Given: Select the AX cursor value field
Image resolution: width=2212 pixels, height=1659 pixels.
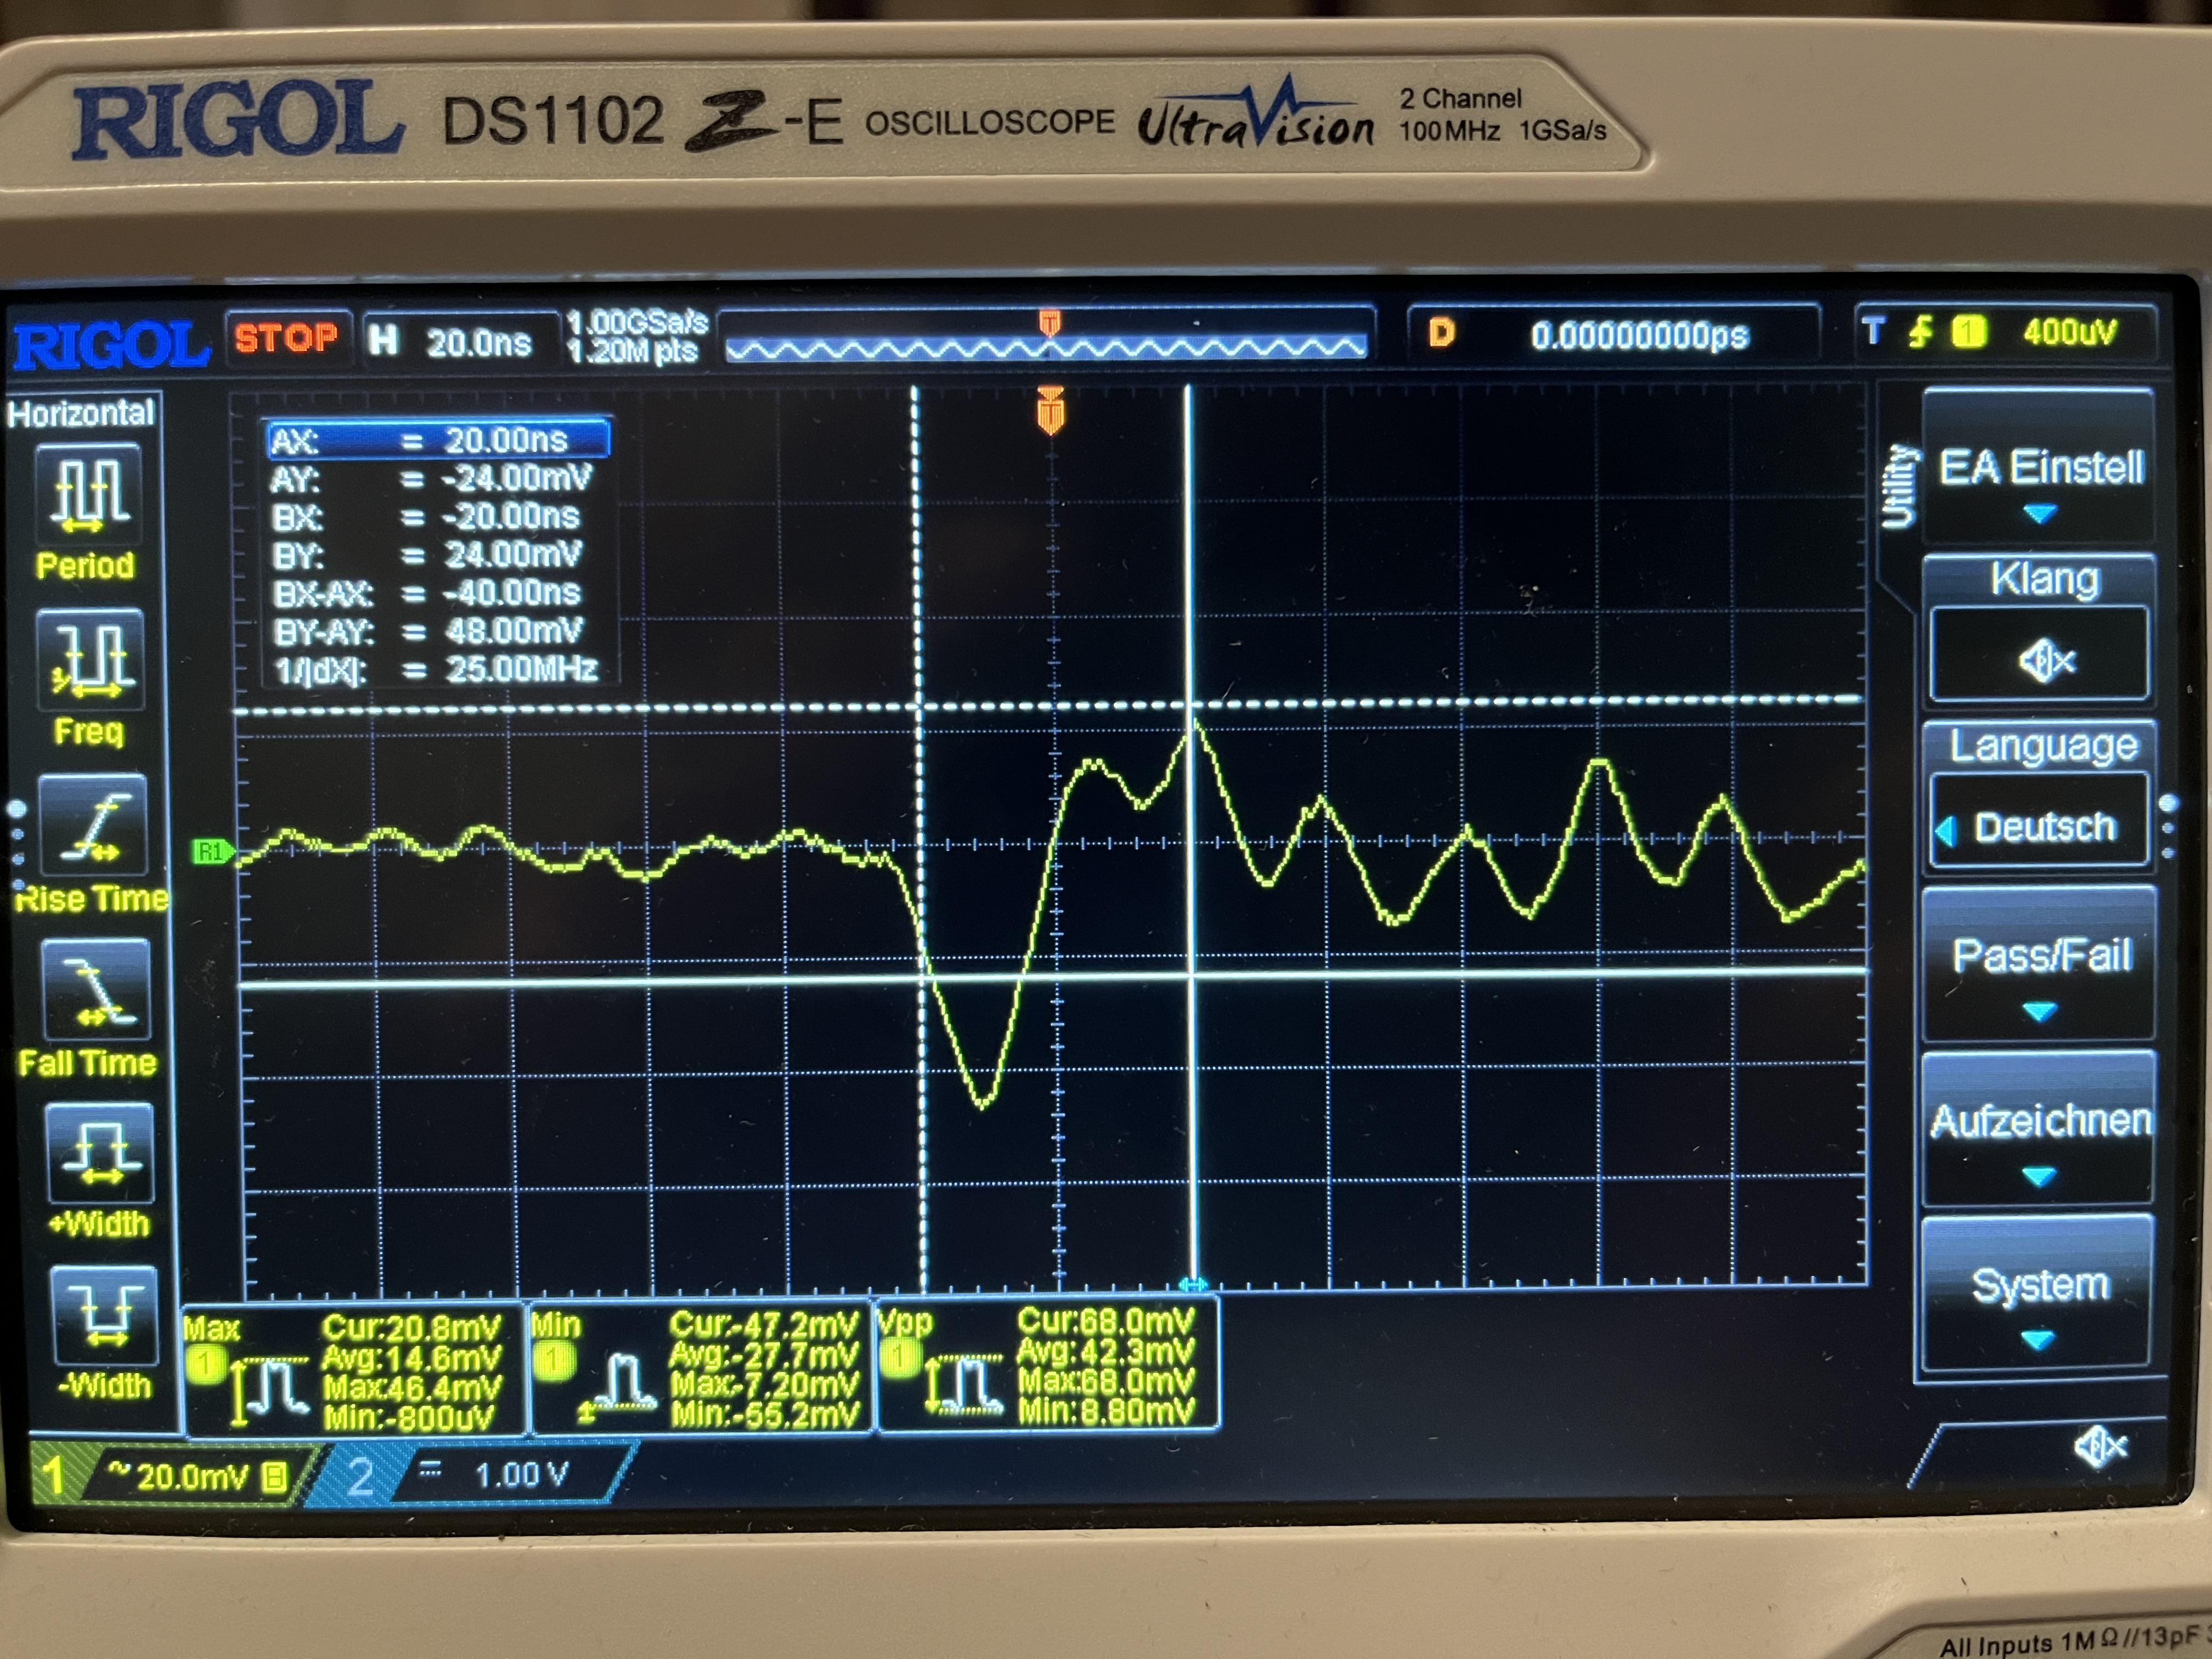Looking at the screenshot, I should [437, 440].
